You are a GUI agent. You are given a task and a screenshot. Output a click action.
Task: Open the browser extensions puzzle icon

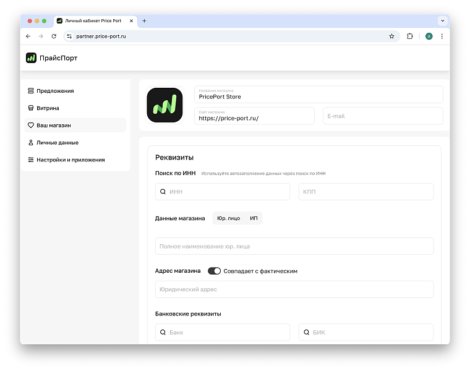[x=409, y=36]
